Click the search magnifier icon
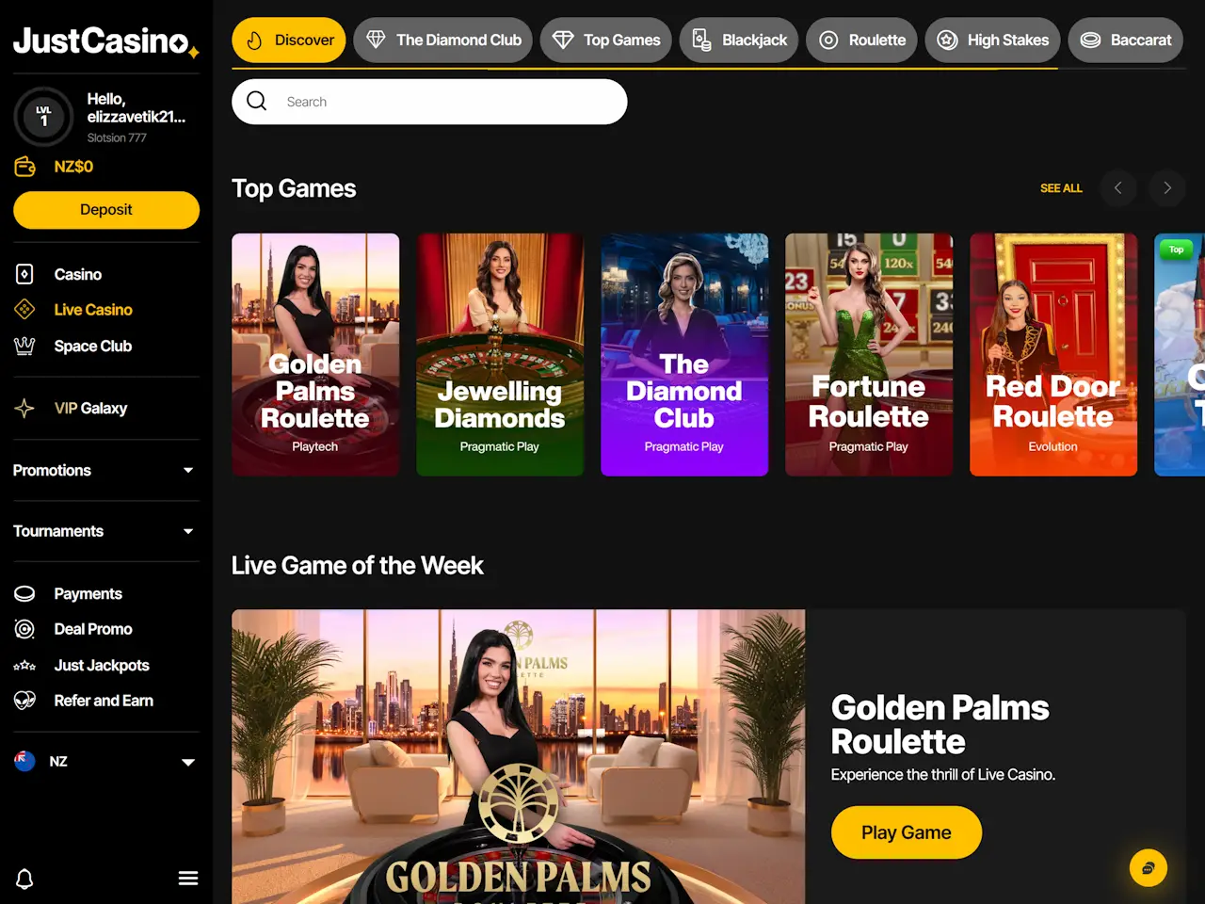Viewport: 1205px width, 904px height. 257,101
